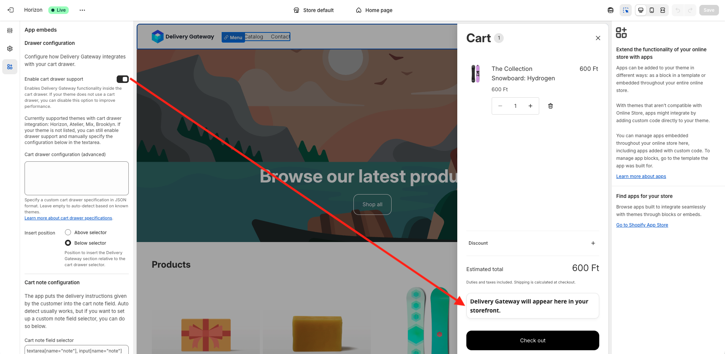Delete snowboard from cart with trash icon
This screenshot has width=725, height=354.
coord(551,106)
